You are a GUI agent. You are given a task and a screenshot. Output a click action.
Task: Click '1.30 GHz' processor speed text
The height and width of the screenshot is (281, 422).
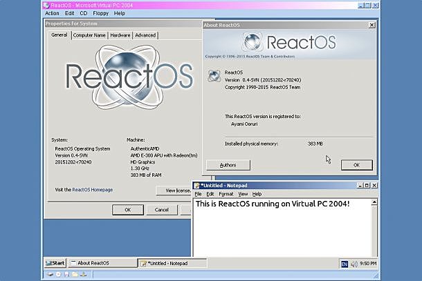click(140, 168)
